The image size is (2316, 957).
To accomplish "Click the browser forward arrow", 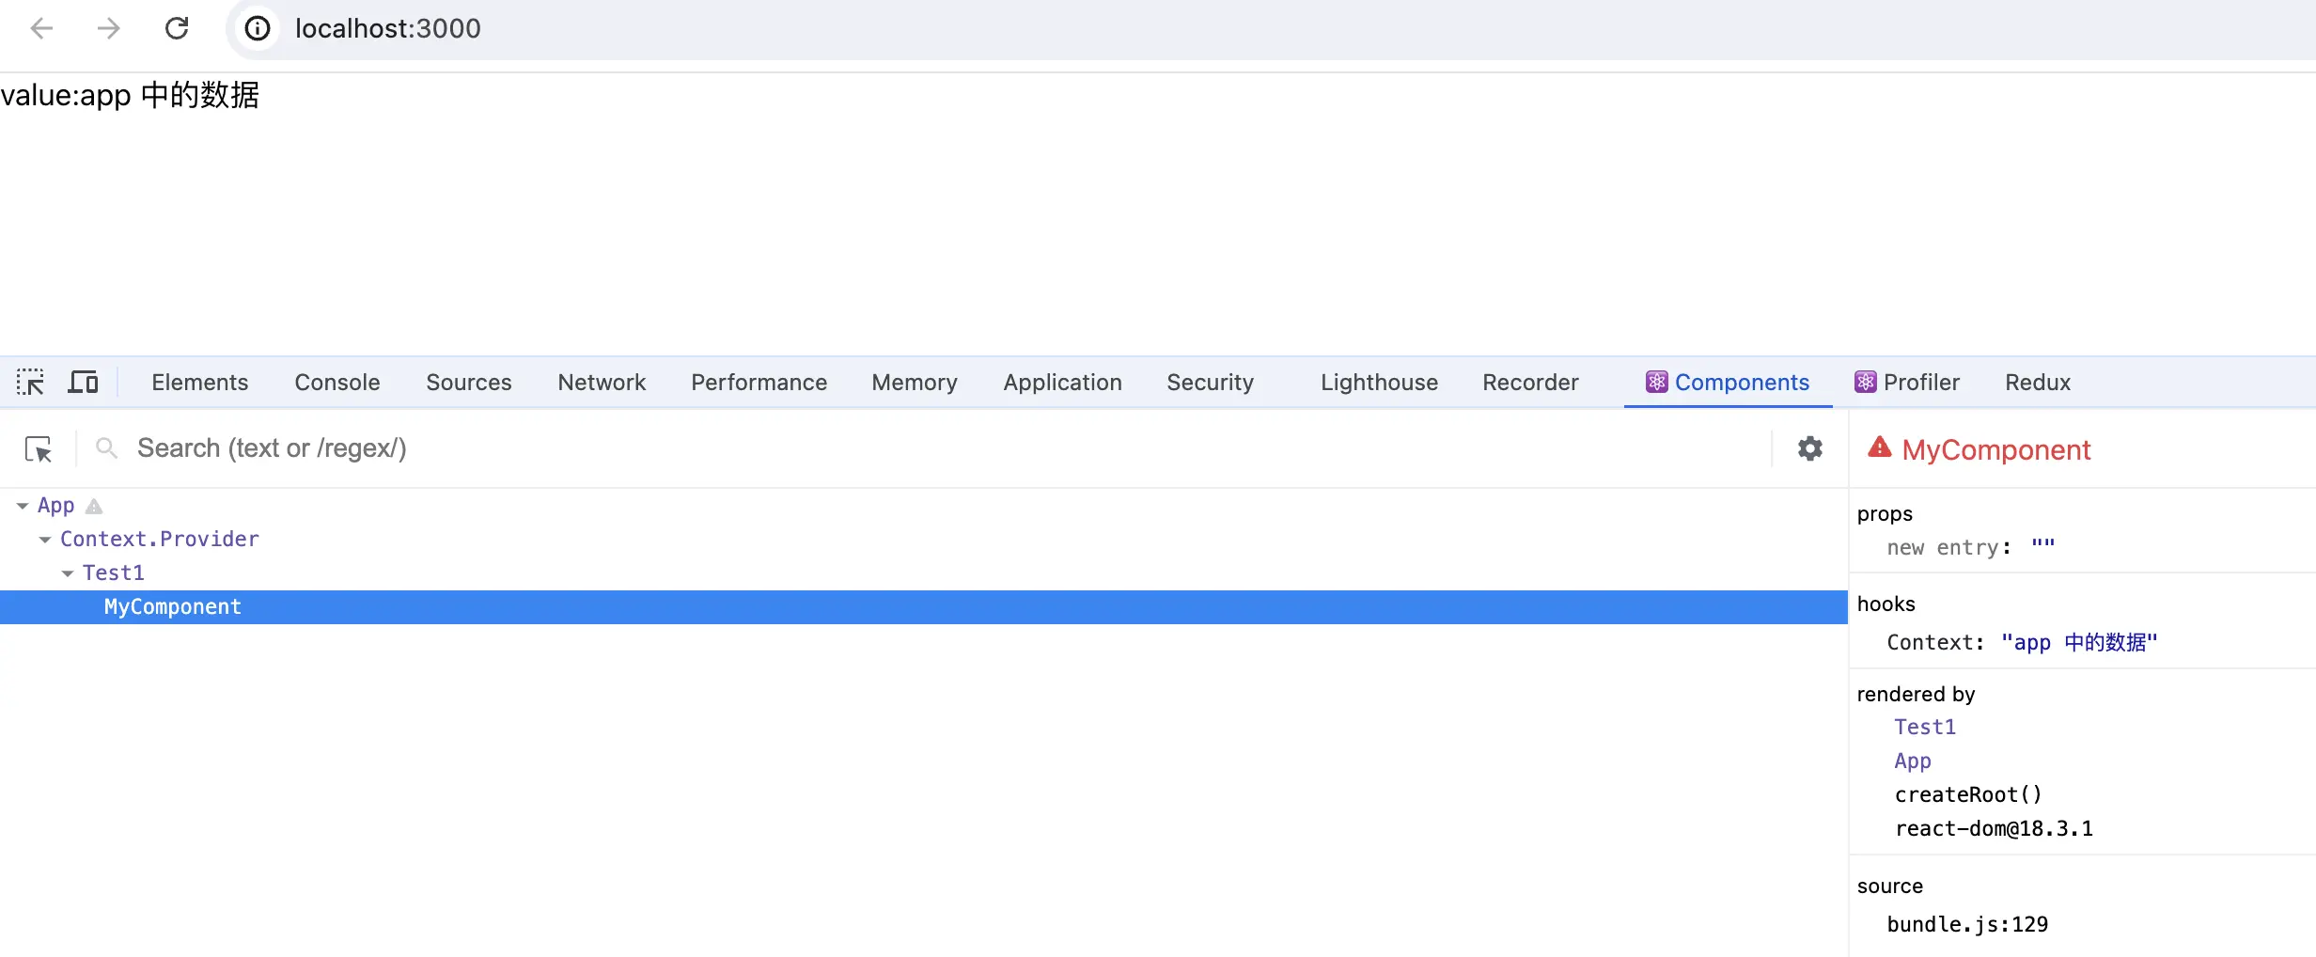I will [x=109, y=28].
